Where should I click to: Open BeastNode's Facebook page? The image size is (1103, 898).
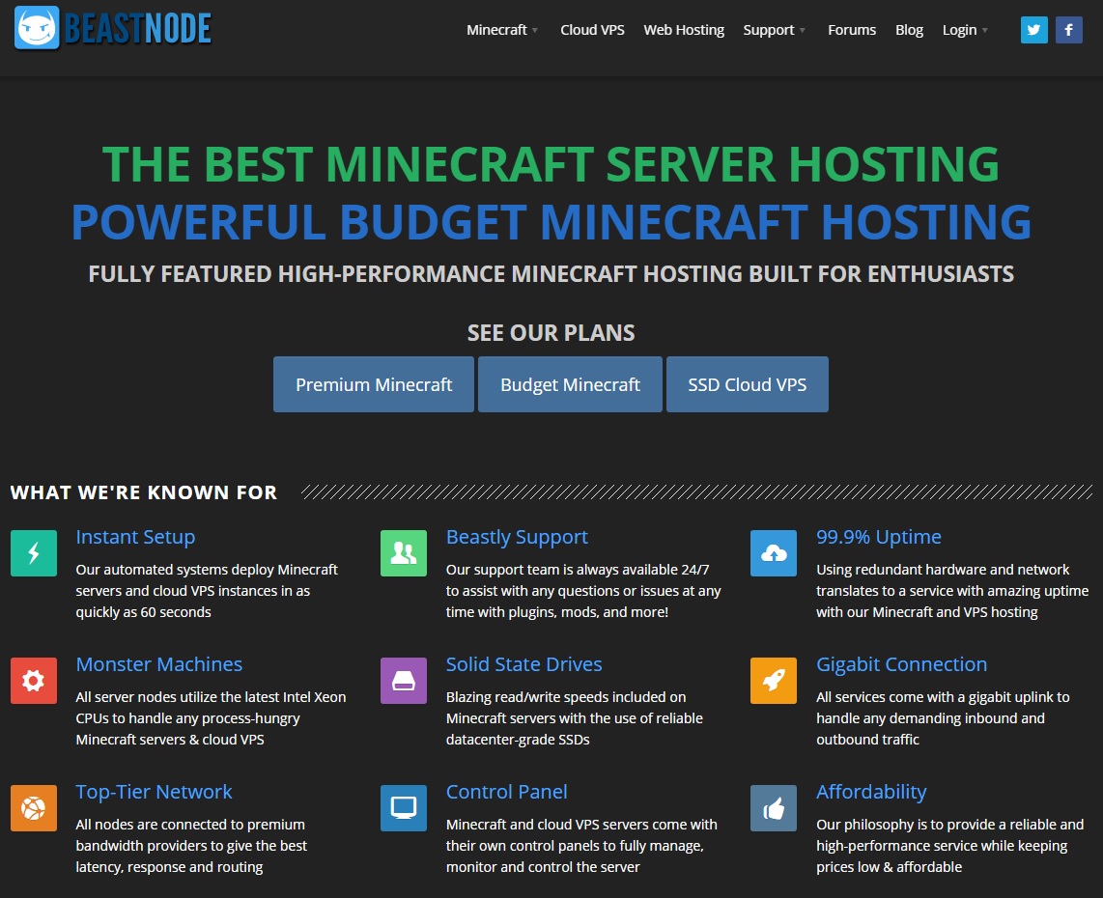tap(1068, 29)
